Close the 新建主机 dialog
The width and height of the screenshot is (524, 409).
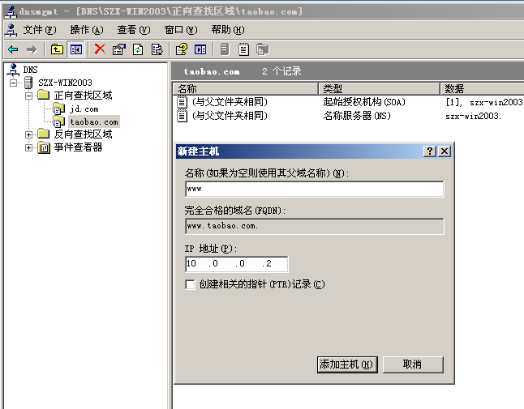(x=445, y=151)
